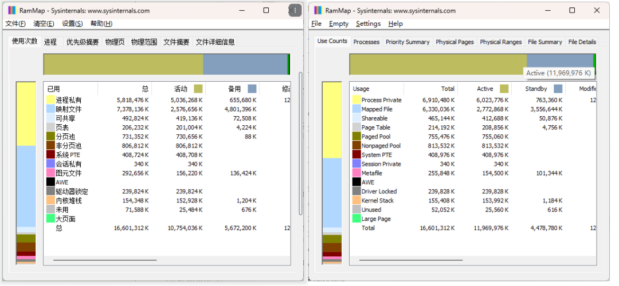Select the 驱动器锁定 row
The width and height of the screenshot is (619, 286).
point(167,191)
